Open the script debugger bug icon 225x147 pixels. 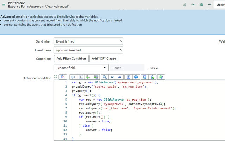(161, 77)
